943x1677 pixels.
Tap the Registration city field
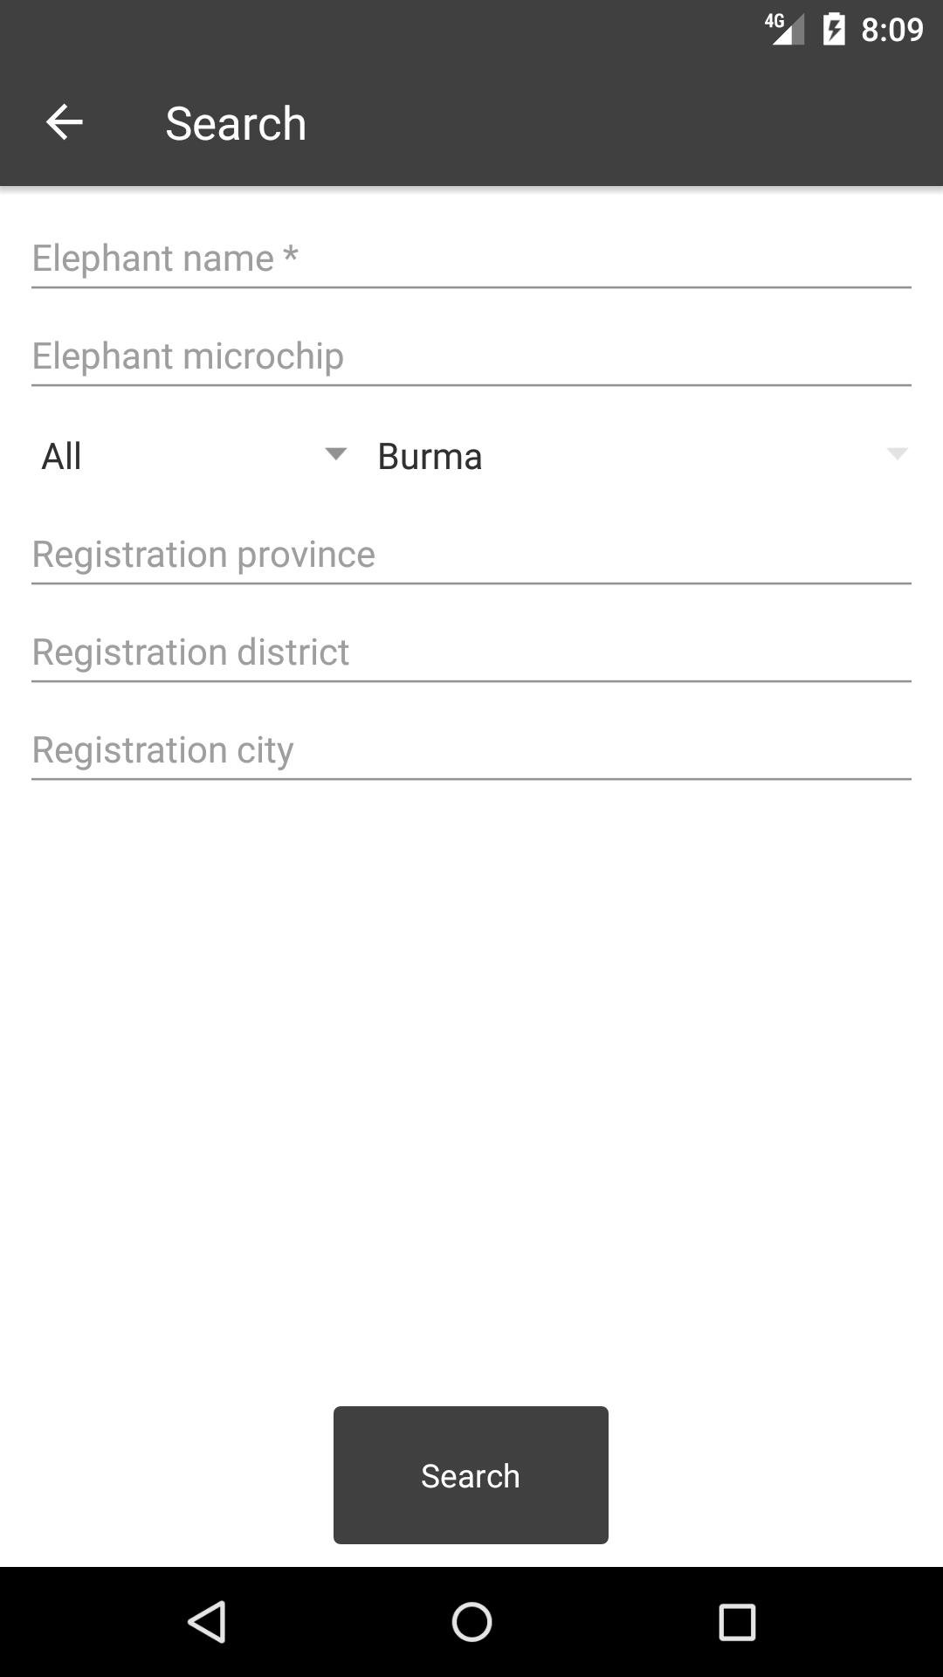(x=471, y=750)
